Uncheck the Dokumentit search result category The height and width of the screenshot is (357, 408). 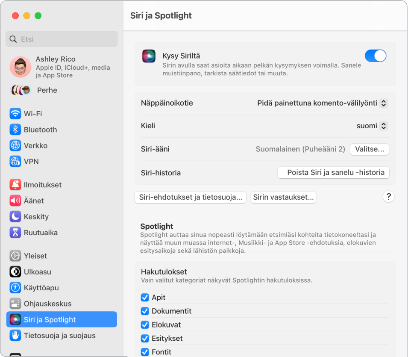[145, 311]
